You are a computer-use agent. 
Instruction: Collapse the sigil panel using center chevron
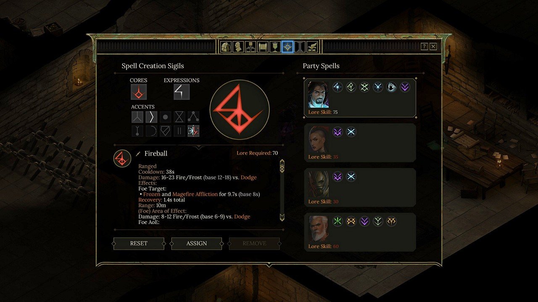click(199, 147)
